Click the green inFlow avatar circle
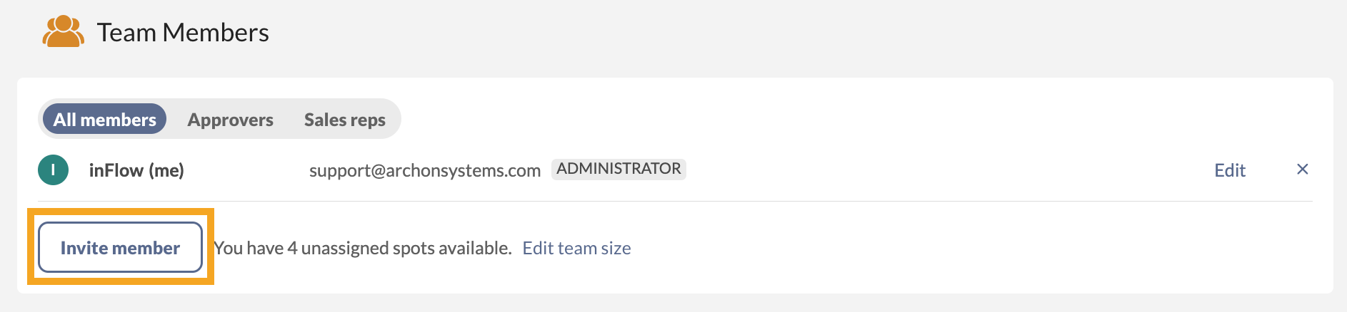 click(53, 170)
